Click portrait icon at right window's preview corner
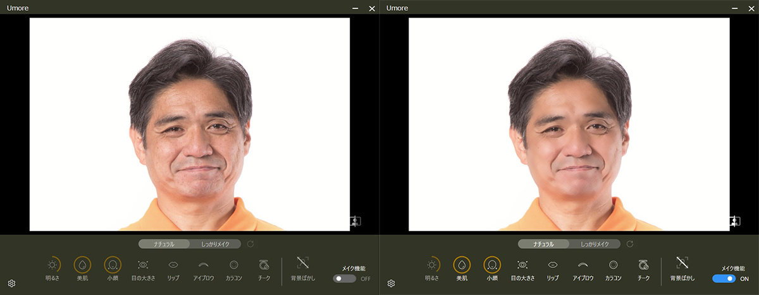 [x=734, y=221]
